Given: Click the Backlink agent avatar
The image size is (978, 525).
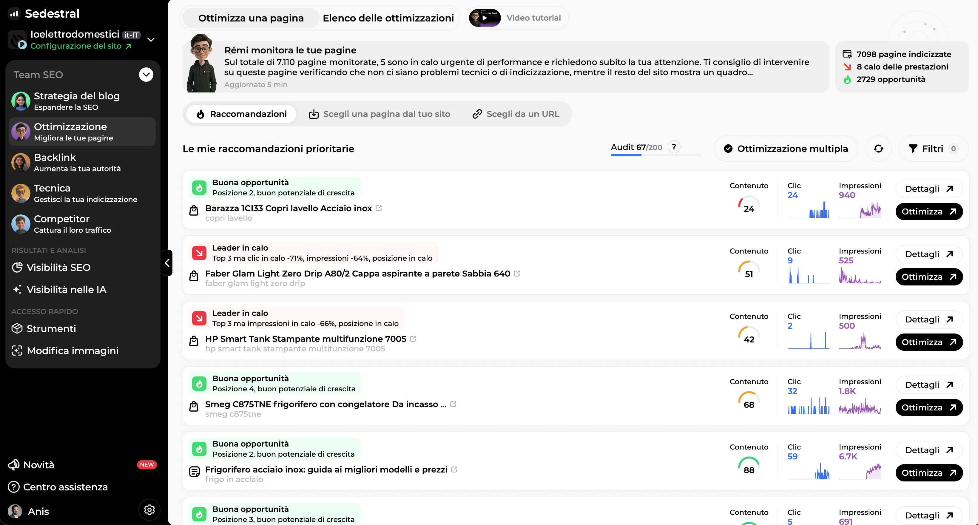Looking at the screenshot, I should click(21, 163).
